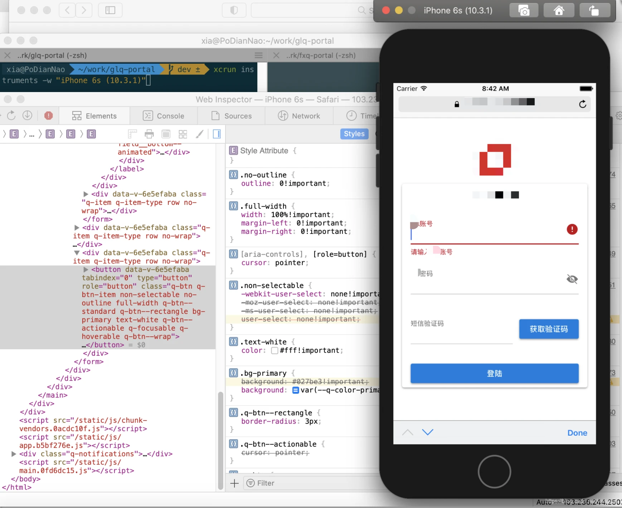622x508 pixels.
Task: Click the download web archive icon
Action: pyautogui.click(x=28, y=115)
